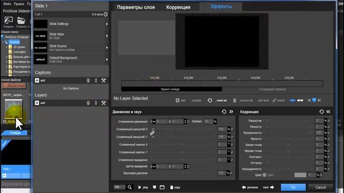Click the Сглаженное движение position stepper arrows
This screenshot has width=344, height=193.
185,122
